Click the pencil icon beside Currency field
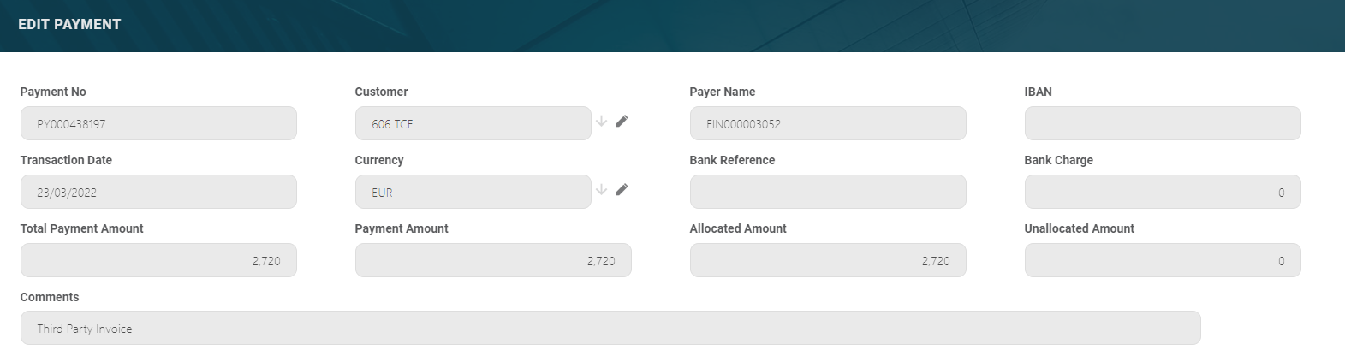 [x=622, y=190]
